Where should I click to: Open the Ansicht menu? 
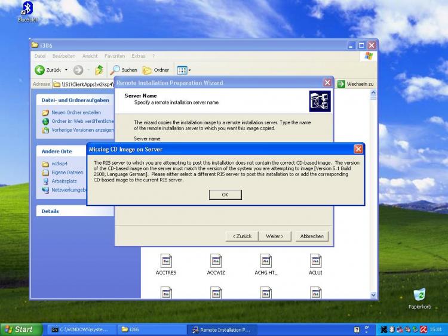90,56
